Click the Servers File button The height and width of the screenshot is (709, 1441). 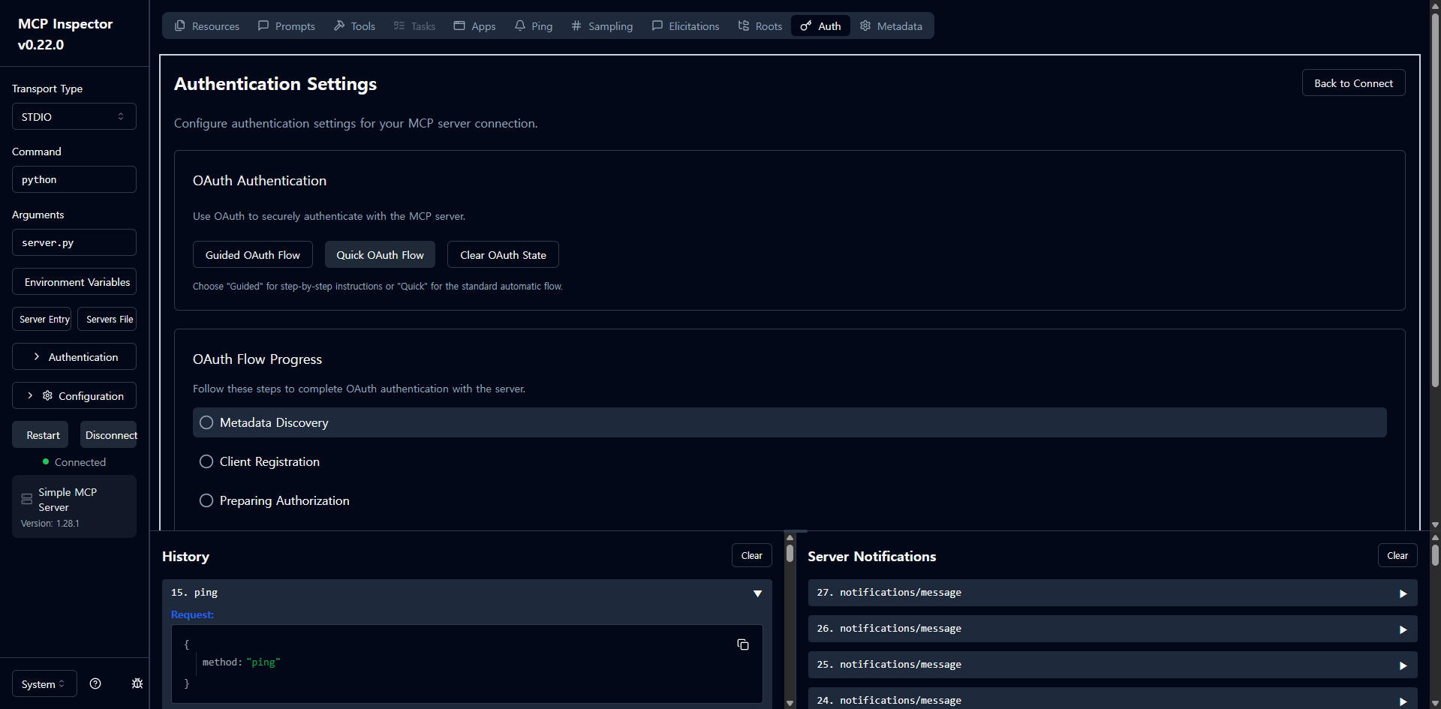pyautogui.click(x=107, y=319)
